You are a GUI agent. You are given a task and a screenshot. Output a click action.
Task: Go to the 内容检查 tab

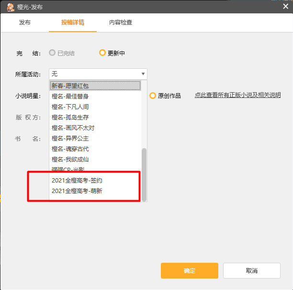(121, 22)
